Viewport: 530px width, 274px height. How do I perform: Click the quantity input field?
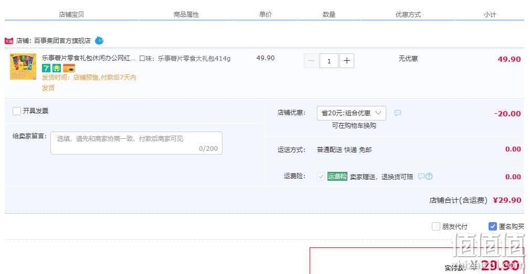[329, 61]
